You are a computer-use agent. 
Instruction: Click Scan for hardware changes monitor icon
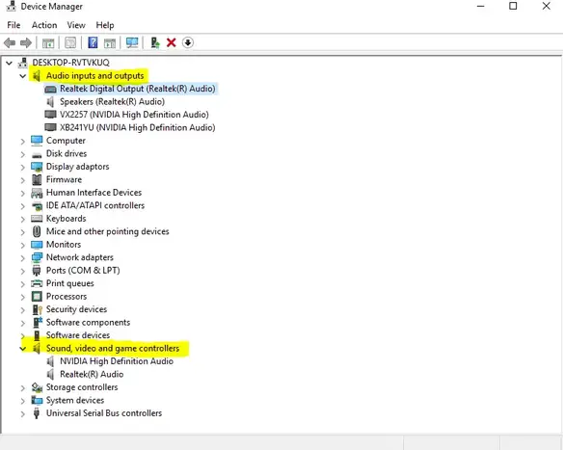[x=132, y=42]
